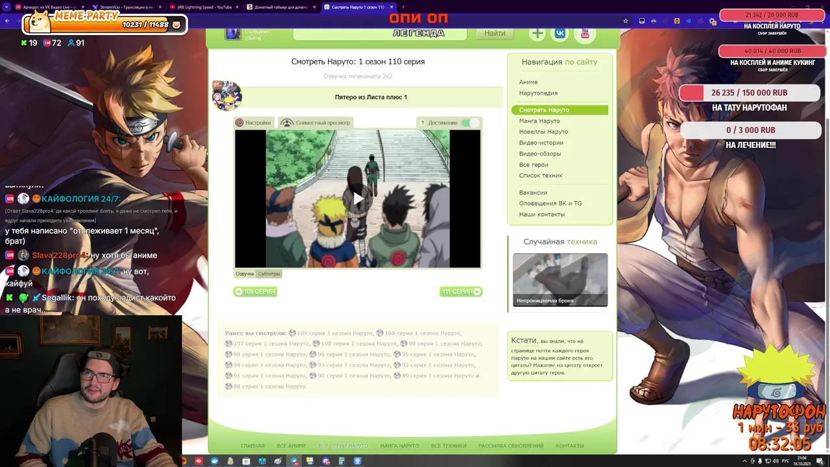This screenshot has width=830, height=467.
Task: Open history link 107 серия 1 сезона Наруто
Action: pyautogui.click(x=267, y=344)
